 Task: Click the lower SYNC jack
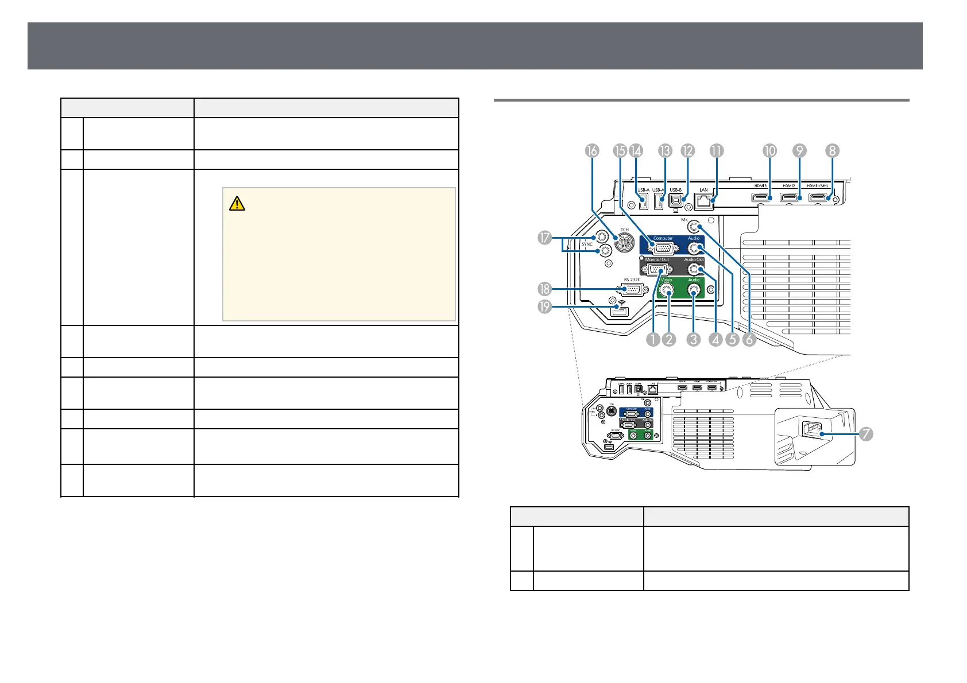(x=605, y=251)
